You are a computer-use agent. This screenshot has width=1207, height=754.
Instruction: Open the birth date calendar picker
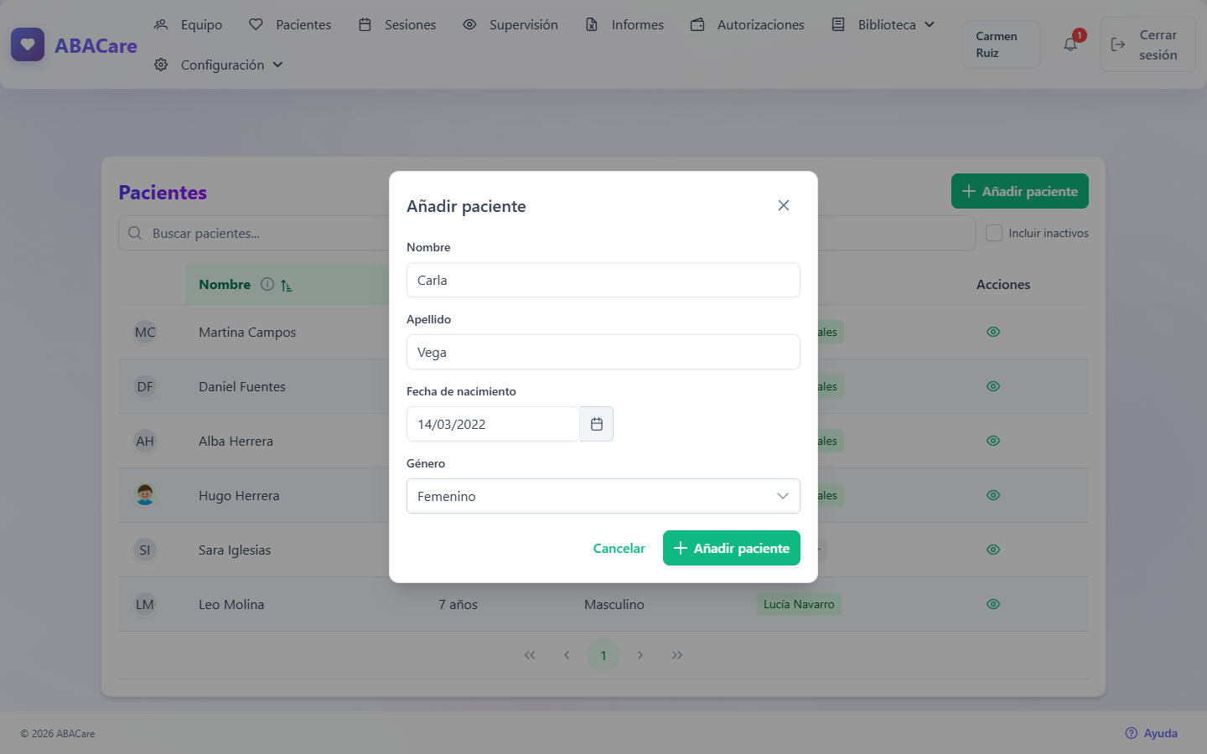[x=596, y=424]
